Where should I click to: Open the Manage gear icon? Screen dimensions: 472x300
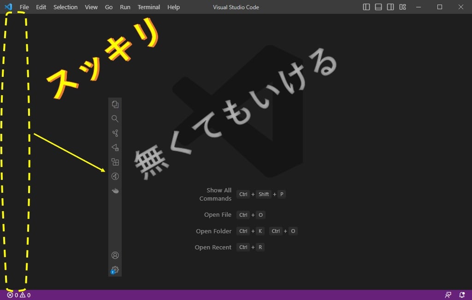coord(115,270)
